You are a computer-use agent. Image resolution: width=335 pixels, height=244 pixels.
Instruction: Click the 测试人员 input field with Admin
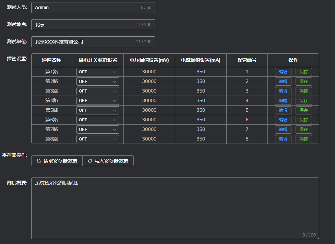pos(86,8)
